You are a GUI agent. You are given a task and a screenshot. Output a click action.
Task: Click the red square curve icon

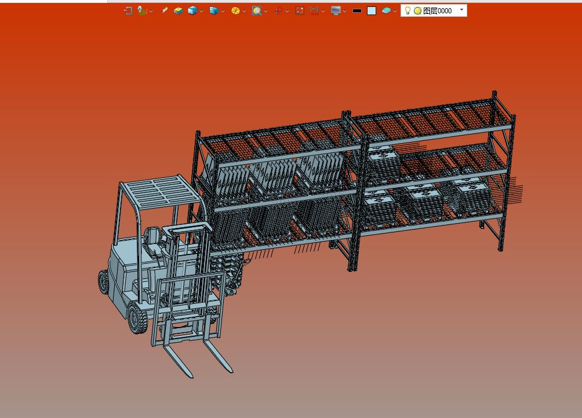pos(300,11)
